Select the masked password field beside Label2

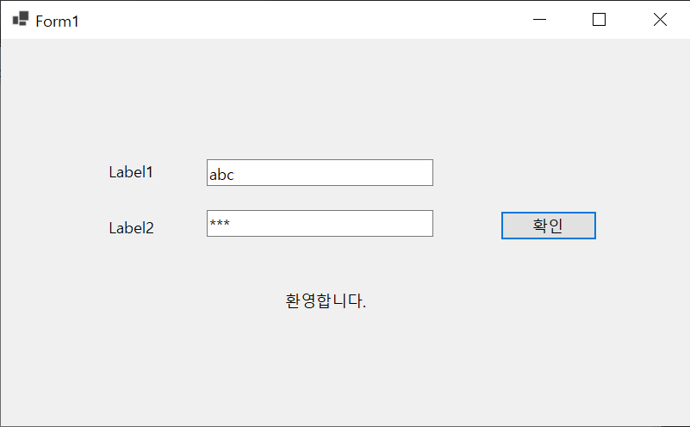pos(320,223)
